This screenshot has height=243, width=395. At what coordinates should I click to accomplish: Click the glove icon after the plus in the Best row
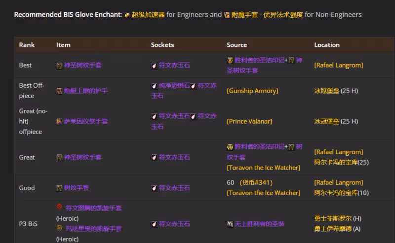[291, 60]
